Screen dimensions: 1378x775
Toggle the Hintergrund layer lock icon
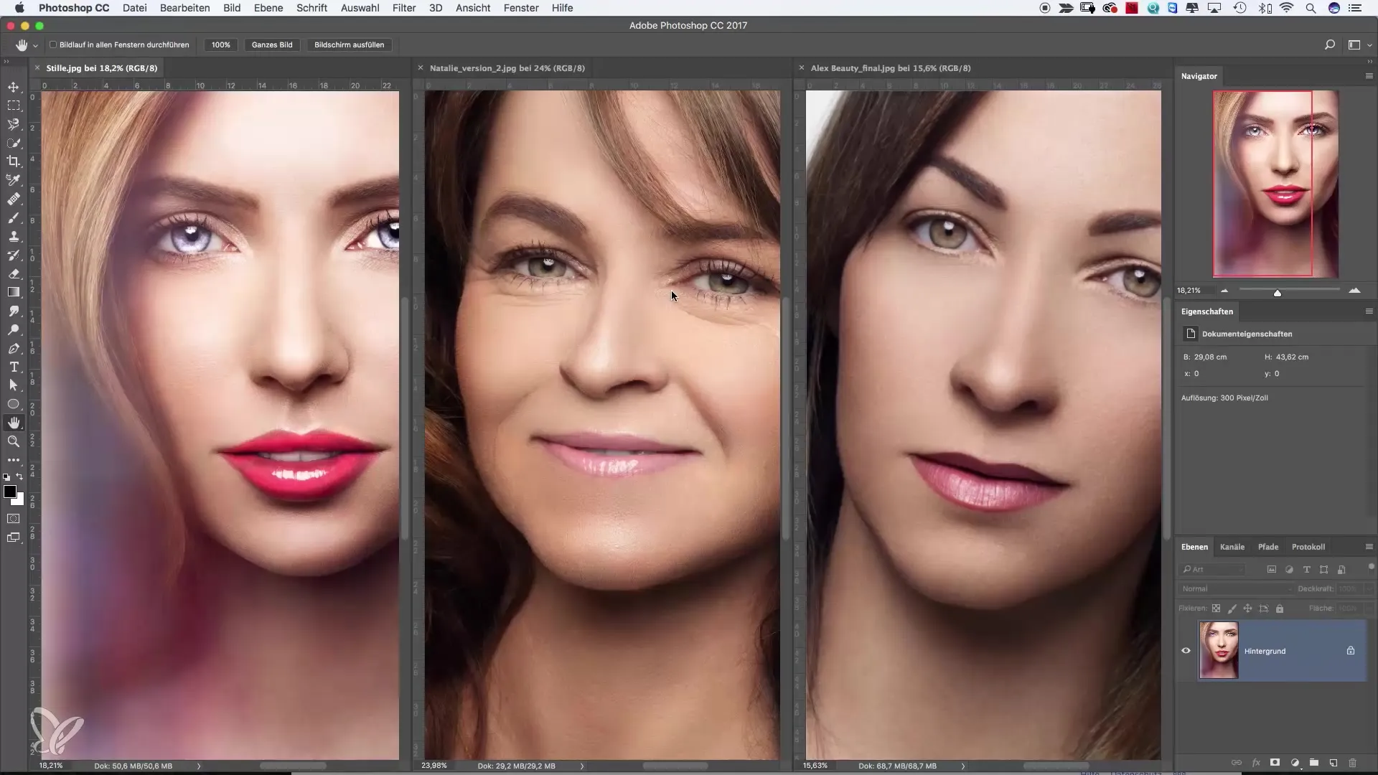coord(1350,651)
